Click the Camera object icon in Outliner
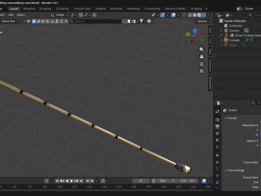The width and height of the screenshot is (261, 196). tap(226, 30)
